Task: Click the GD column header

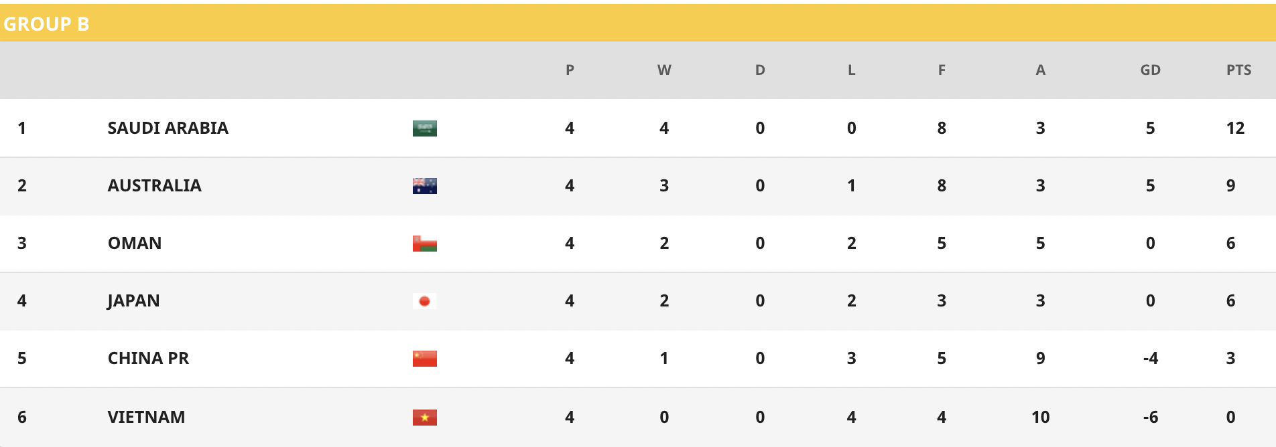Action: pyautogui.click(x=1150, y=70)
